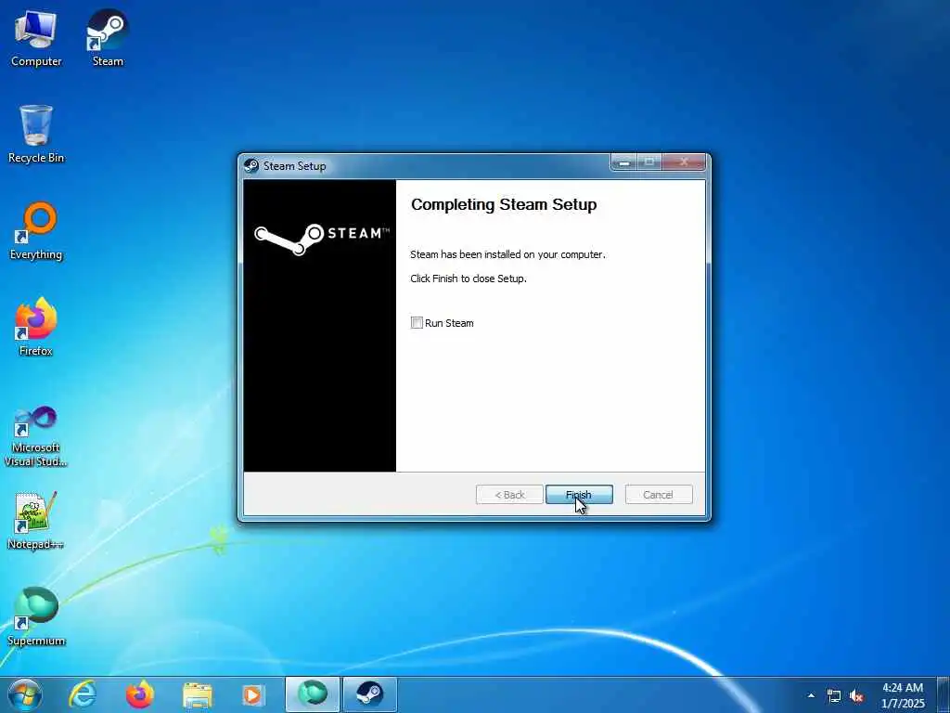Viewport: 950px width, 713px height.
Task: Open the Computer desktop icon
Action: [x=36, y=37]
